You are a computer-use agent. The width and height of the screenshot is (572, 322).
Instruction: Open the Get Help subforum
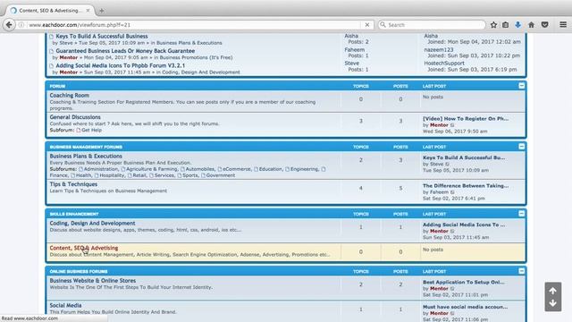91,131
